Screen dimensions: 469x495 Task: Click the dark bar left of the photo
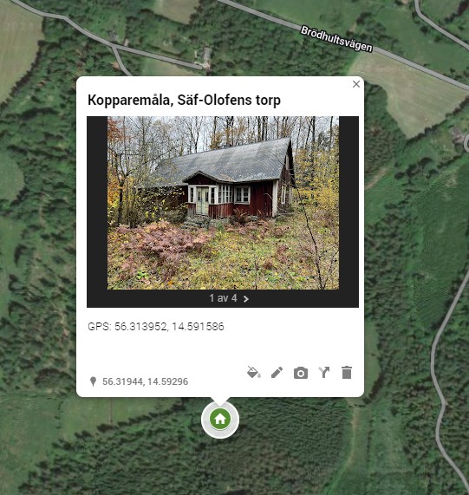click(x=97, y=203)
